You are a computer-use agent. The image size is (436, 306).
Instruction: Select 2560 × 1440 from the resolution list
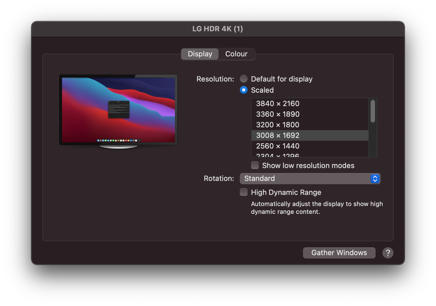[278, 146]
